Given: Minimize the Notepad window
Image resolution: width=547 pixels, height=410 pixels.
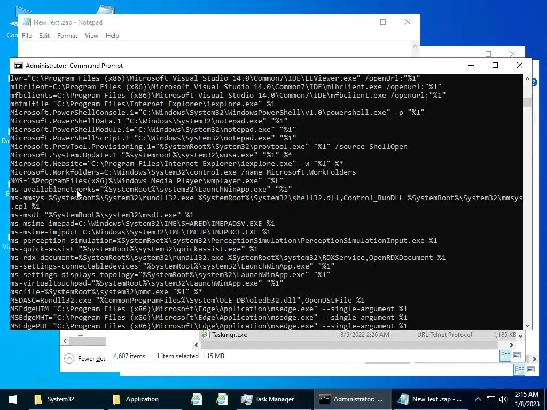Looking at the screenshot, I should 359,22.
